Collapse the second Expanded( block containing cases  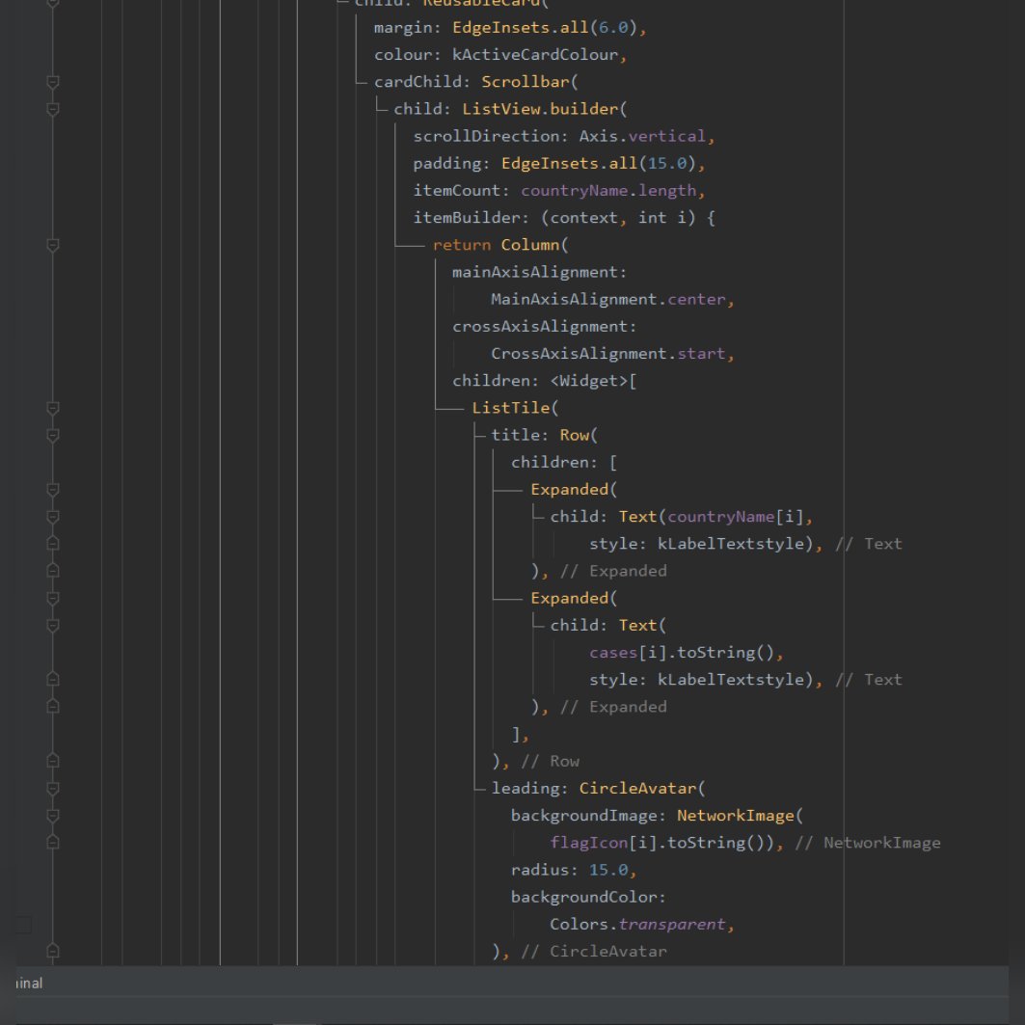pyautogui.click(x=53, y=599)
